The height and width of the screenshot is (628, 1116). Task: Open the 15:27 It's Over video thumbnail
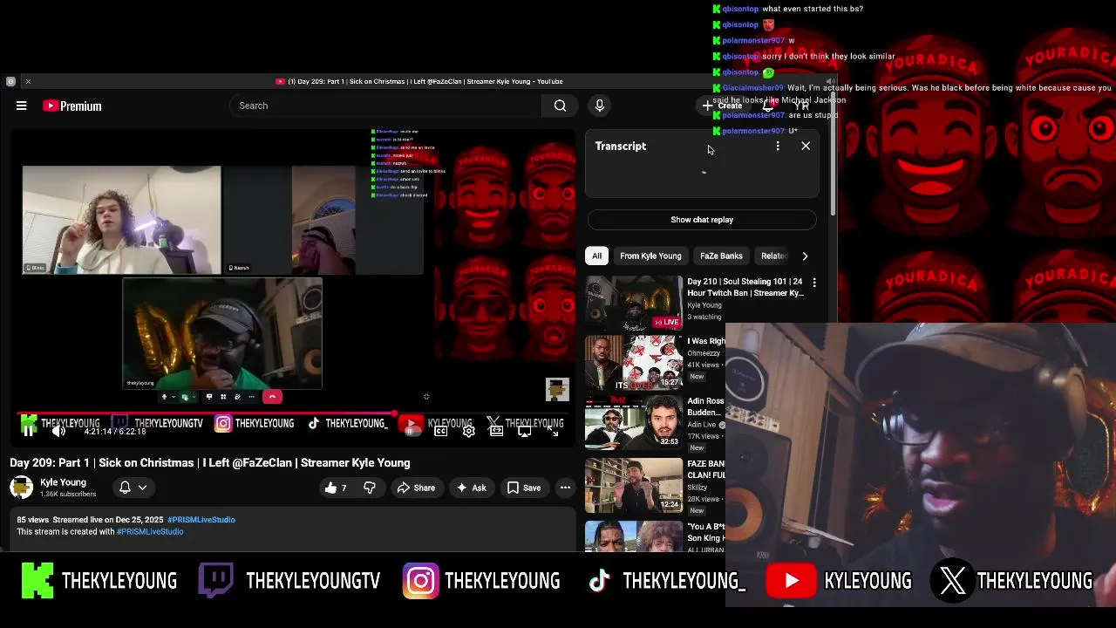pos(634,363)
